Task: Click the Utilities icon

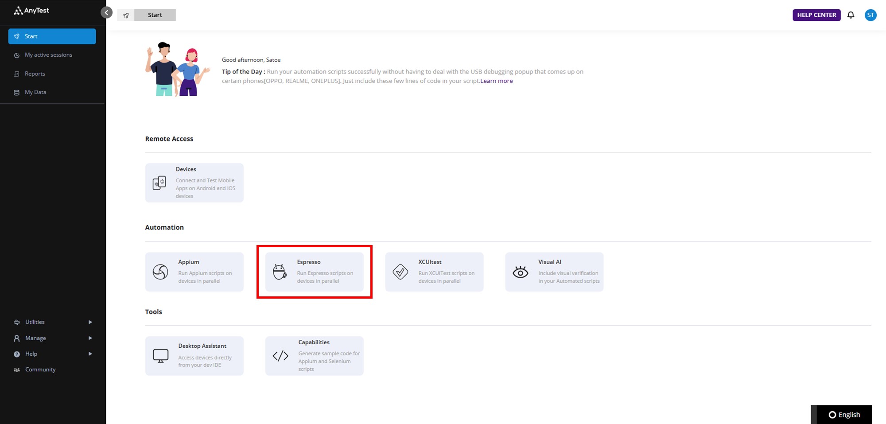Action: pyautogui.click(x=17, y=322)
